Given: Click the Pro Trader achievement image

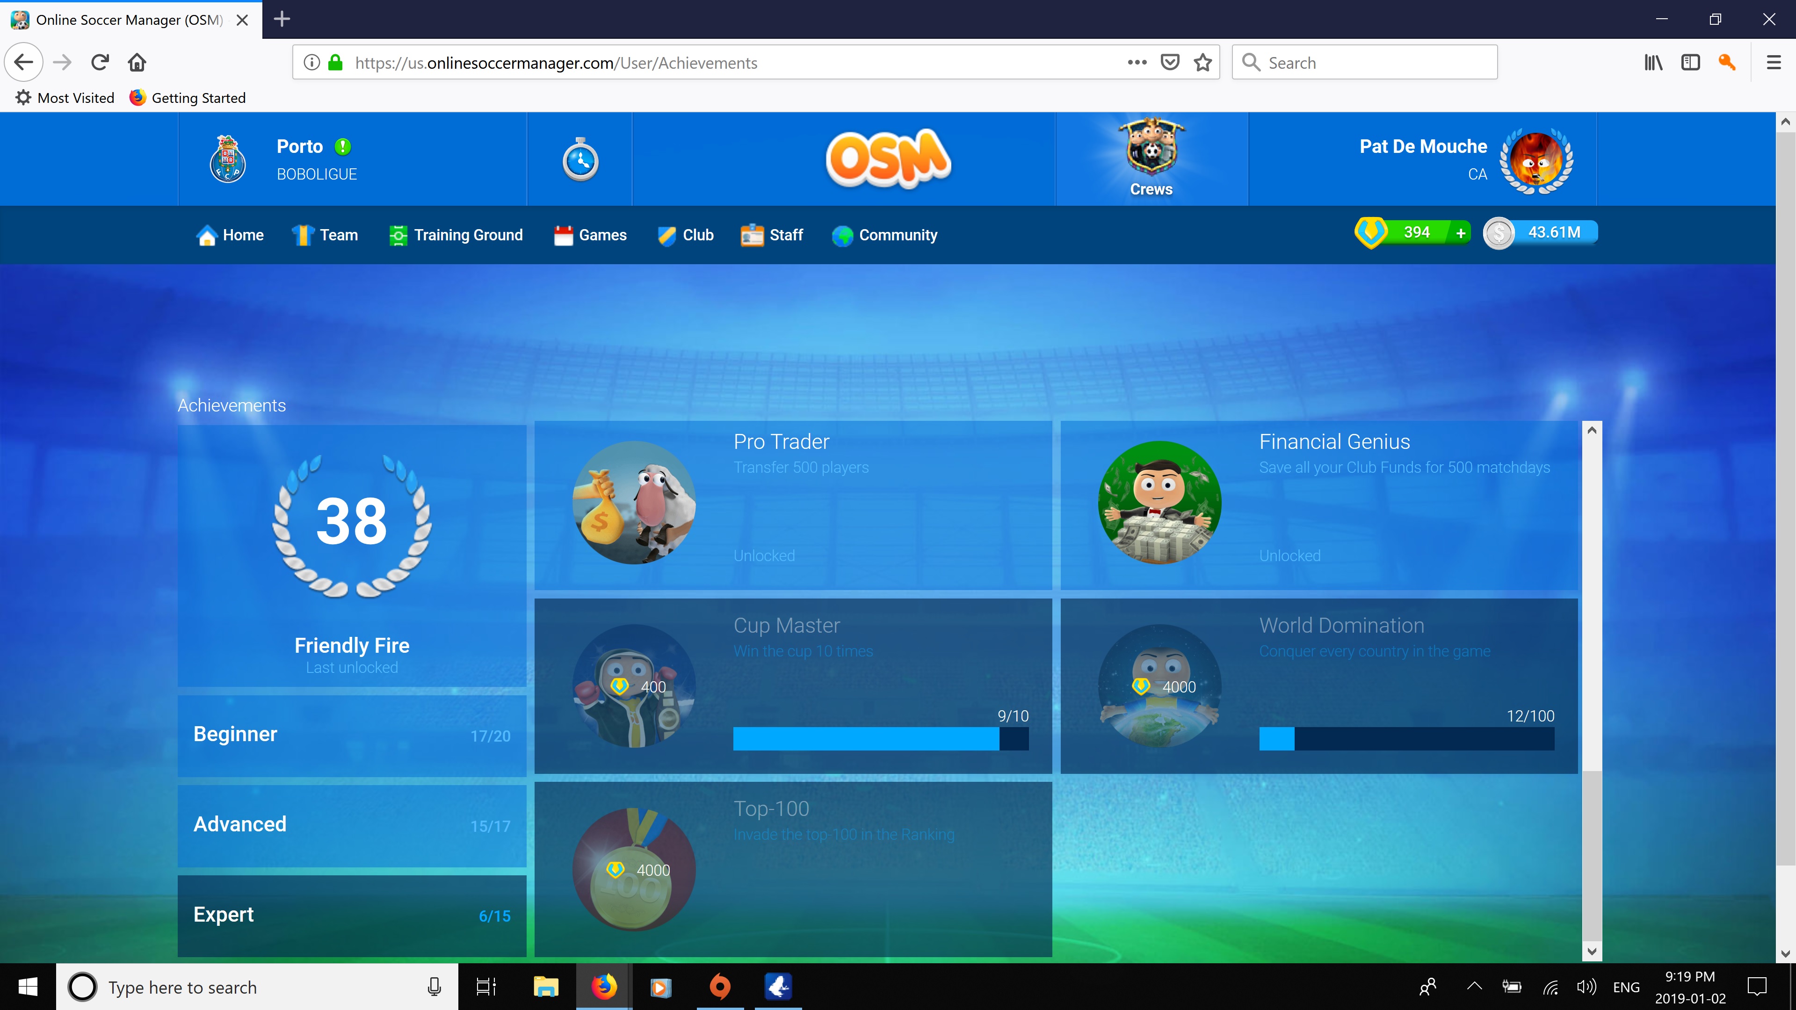Looking at the screenshot, I should [x=634, y=503].
